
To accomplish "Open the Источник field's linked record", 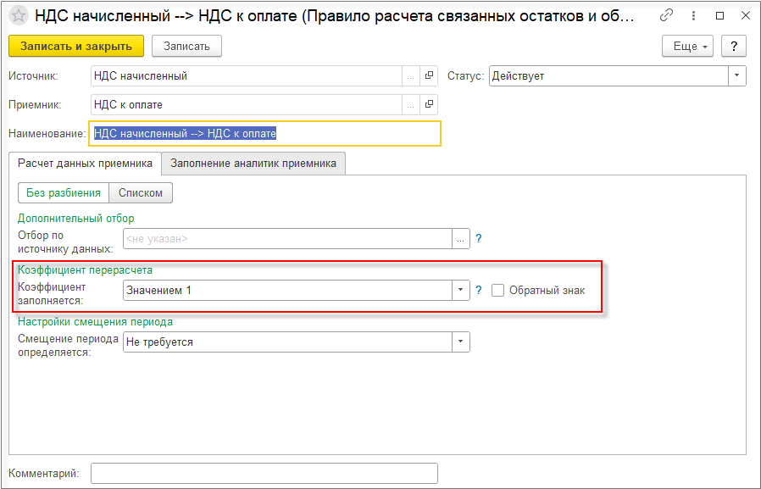I will (429, 76).
